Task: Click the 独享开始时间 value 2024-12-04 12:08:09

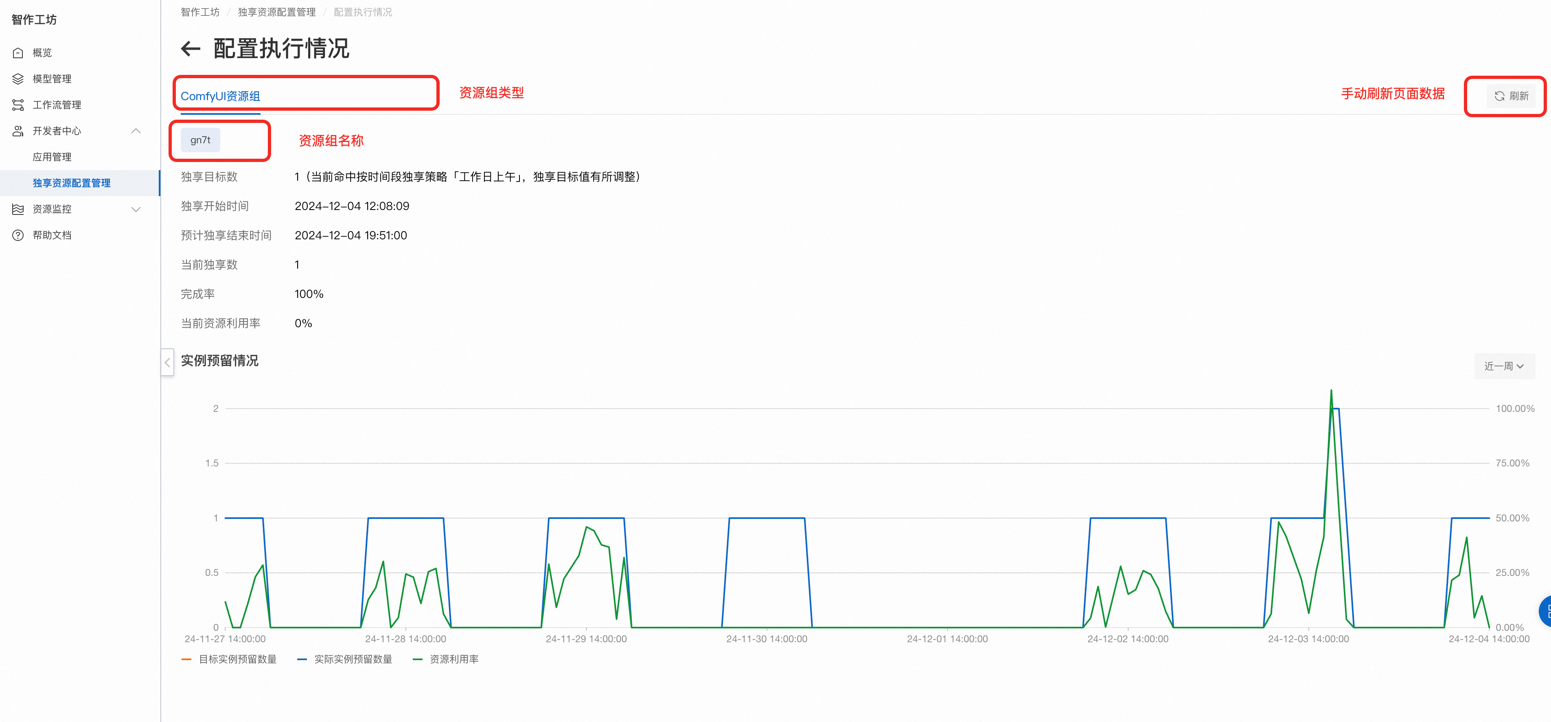Action: [352, 206]
